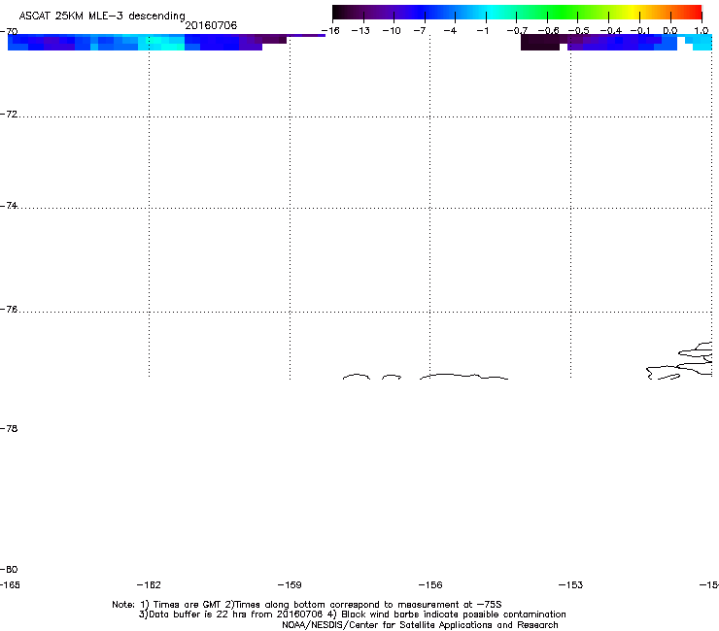
Task: Click the dark purple data swath at the upper right
Action: pyautogui.click(x=540, y=42)
